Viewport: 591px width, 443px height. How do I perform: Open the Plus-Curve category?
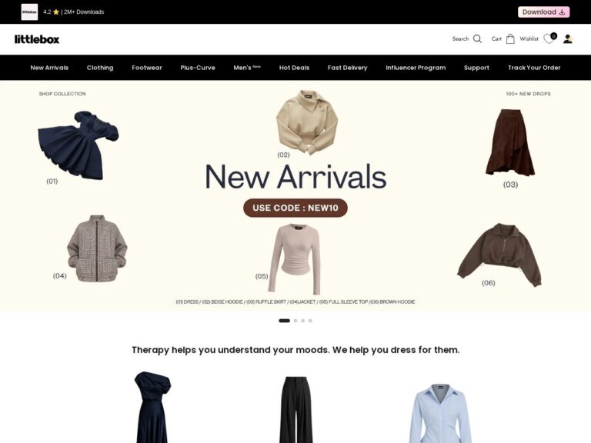pos(198,68)
